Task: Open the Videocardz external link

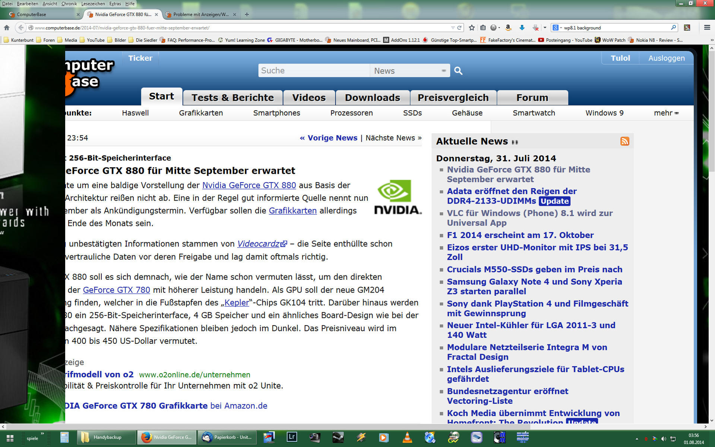Action: coord(262,244)
